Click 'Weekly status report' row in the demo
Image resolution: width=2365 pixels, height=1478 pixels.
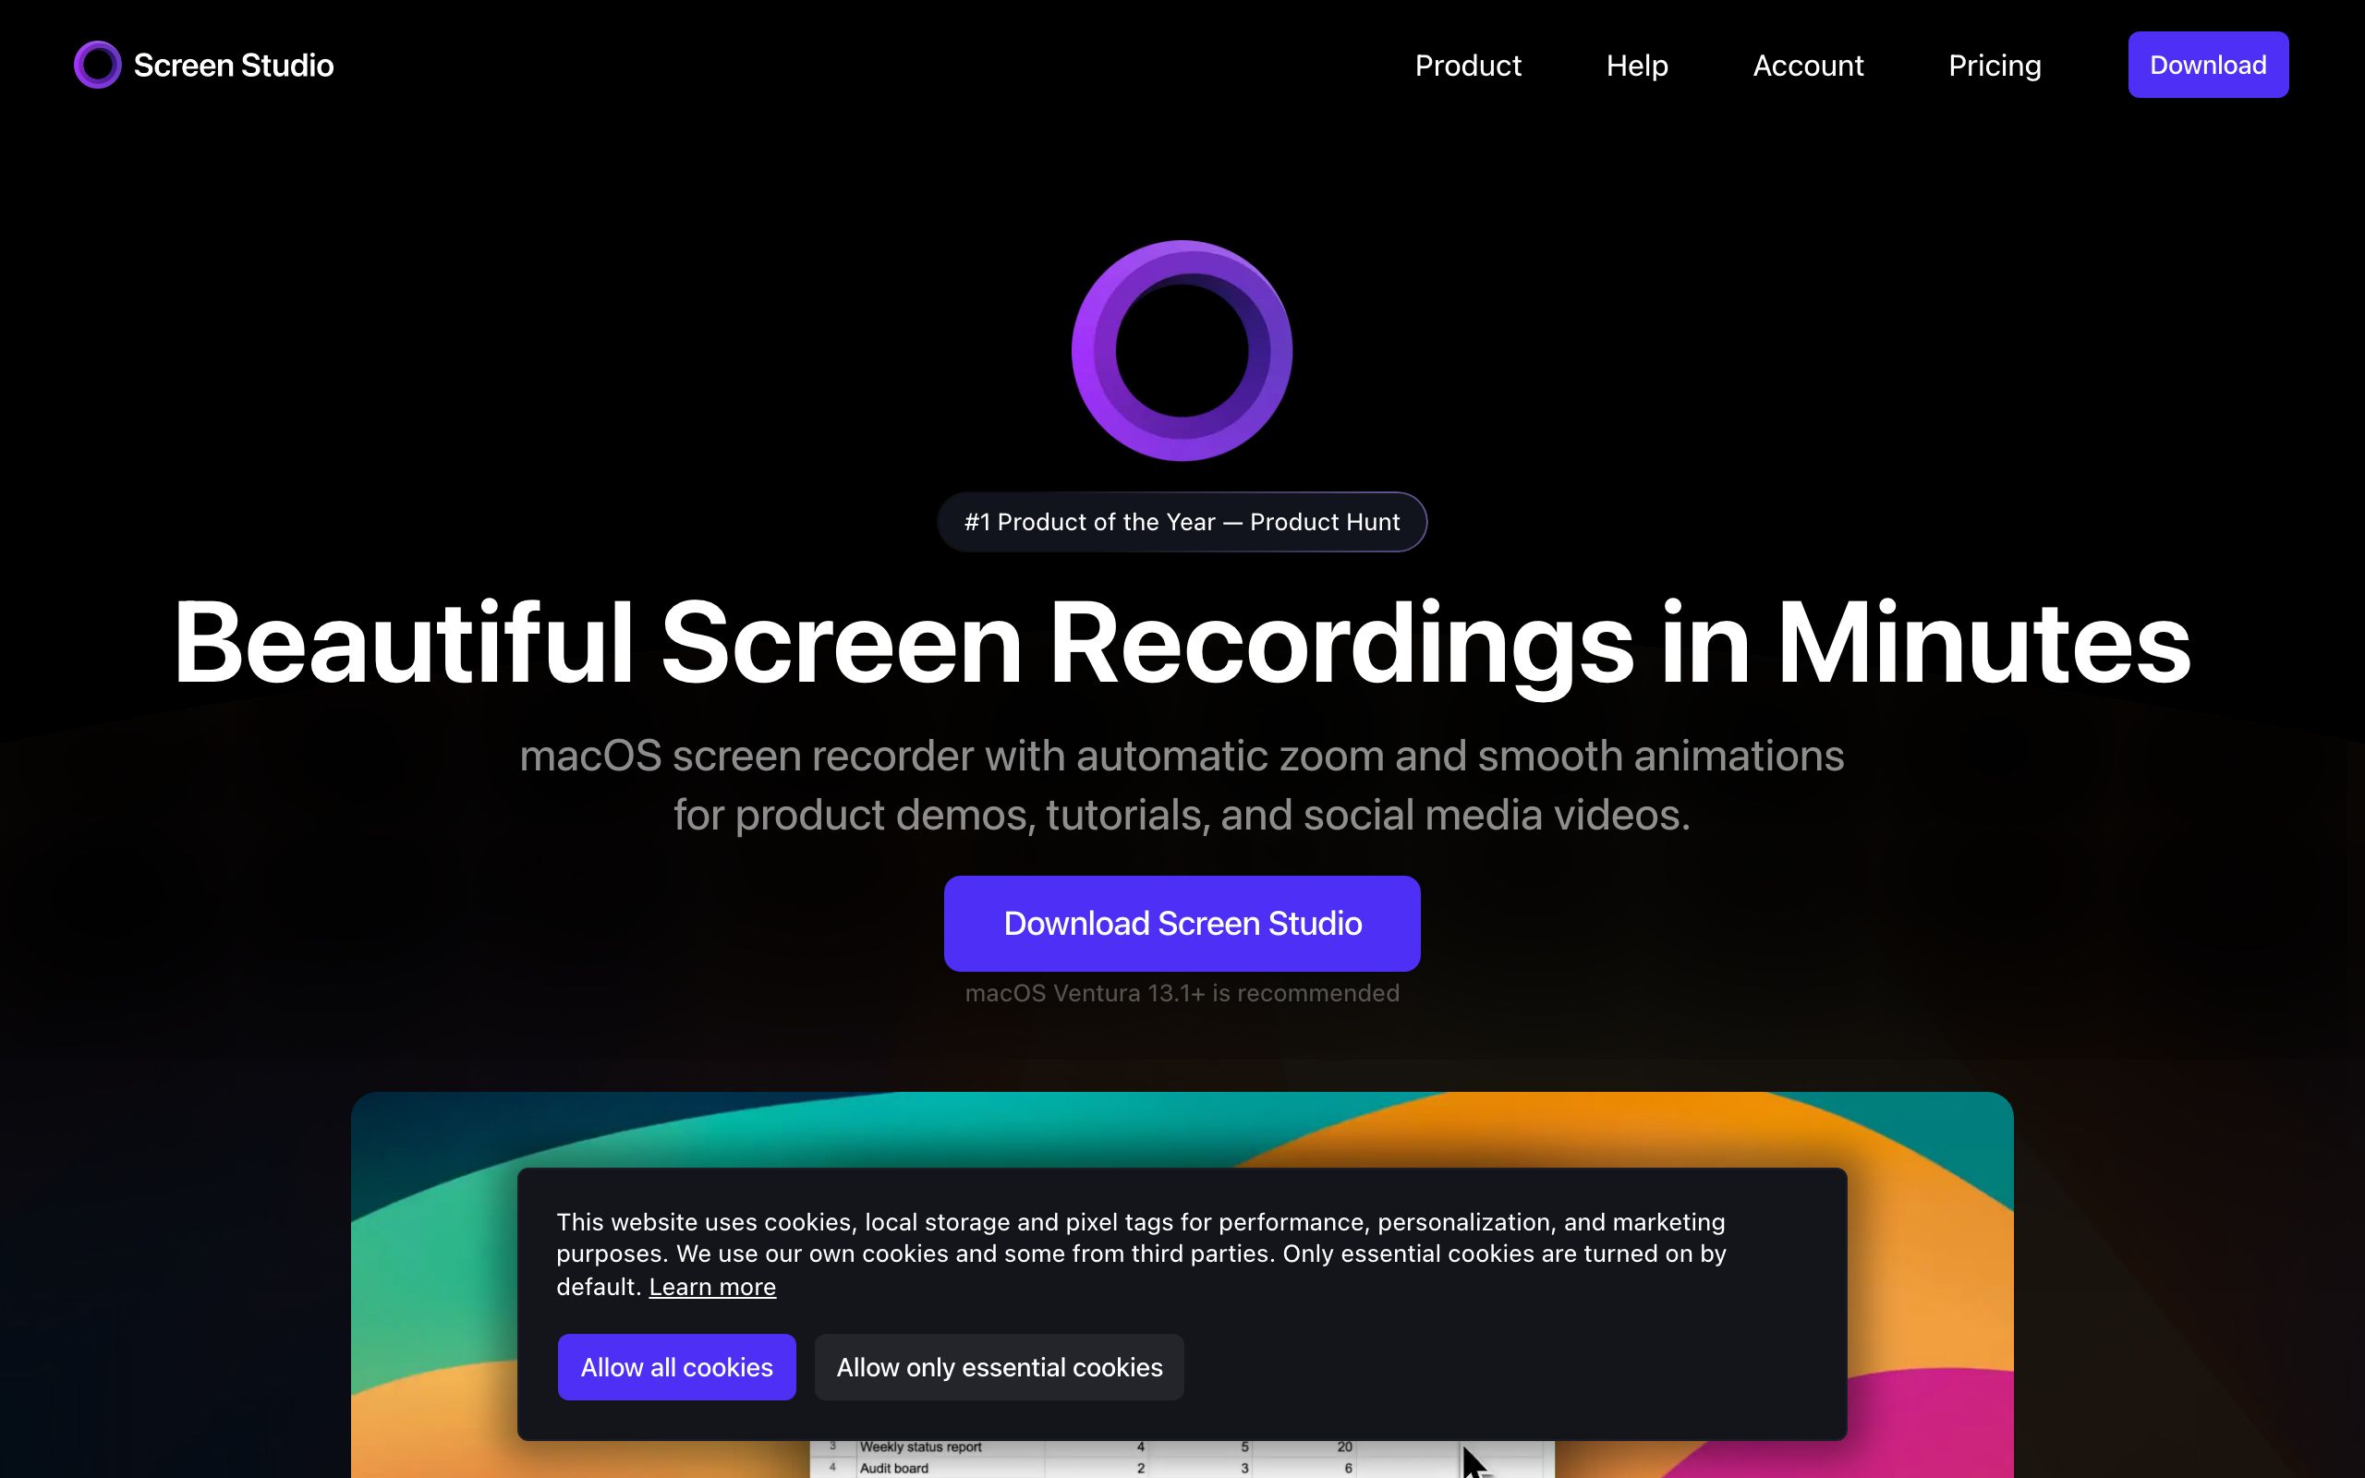coord(1182,1447)
